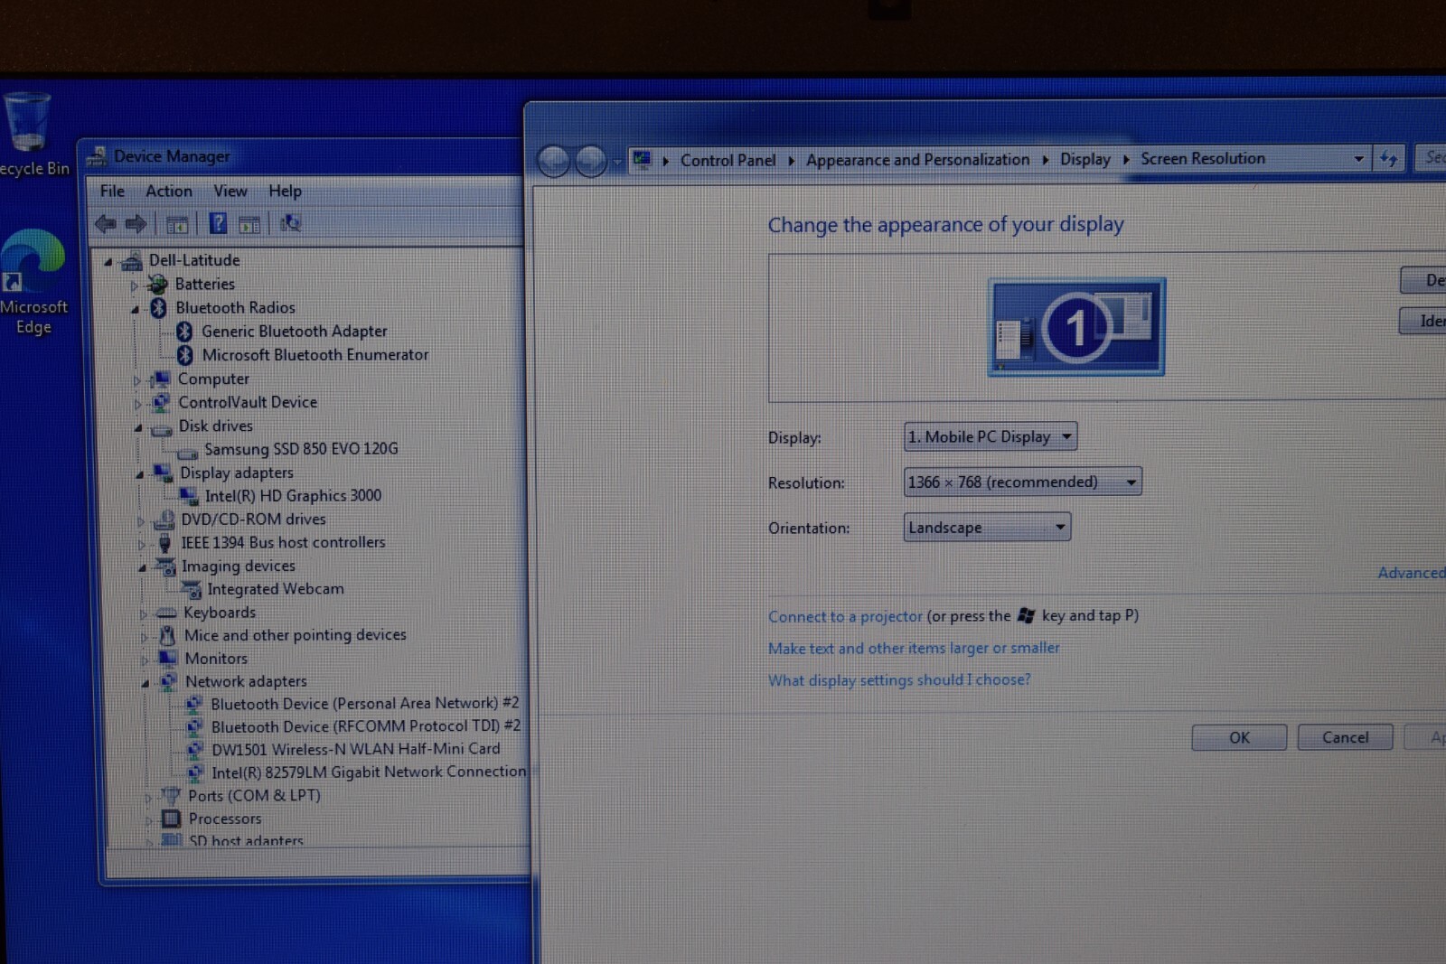Screen dimensions: 1446x964
Task: Click refresh icon beside the address bar
Action: (1388, 159)
